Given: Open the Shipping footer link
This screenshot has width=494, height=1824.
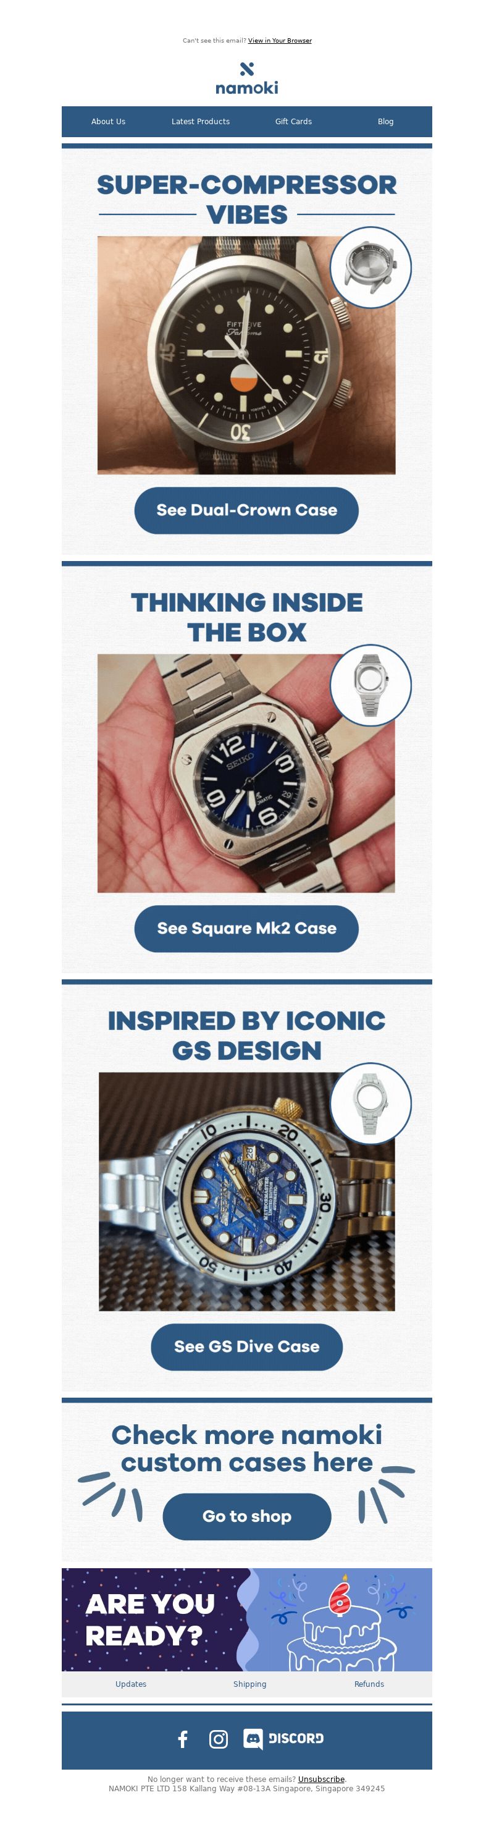Looking at the screenshot, I should click(x=250, y=1684).
